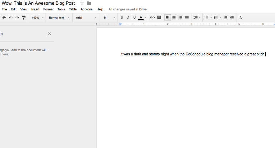The width and height of the screenshot is (275, 148).
Task: Open the Add-ons menu
Action: 86,9
